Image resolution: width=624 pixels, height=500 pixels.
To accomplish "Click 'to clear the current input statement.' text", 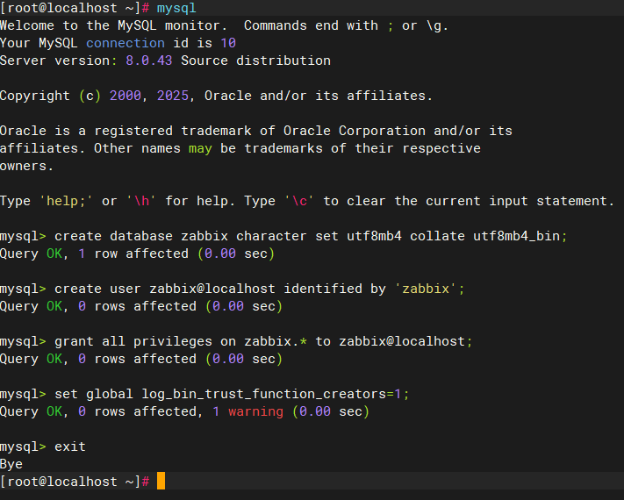I will (x=469, y=201).
